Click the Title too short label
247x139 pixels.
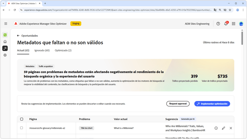click(x=87, y=128)
